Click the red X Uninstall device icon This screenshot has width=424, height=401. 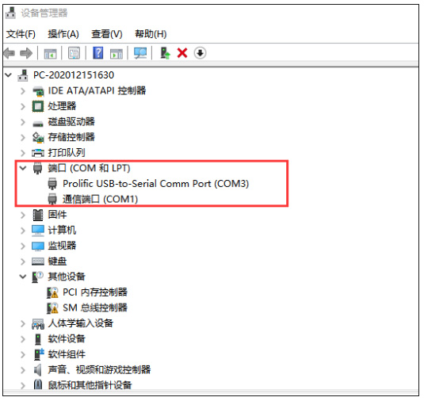182,53
